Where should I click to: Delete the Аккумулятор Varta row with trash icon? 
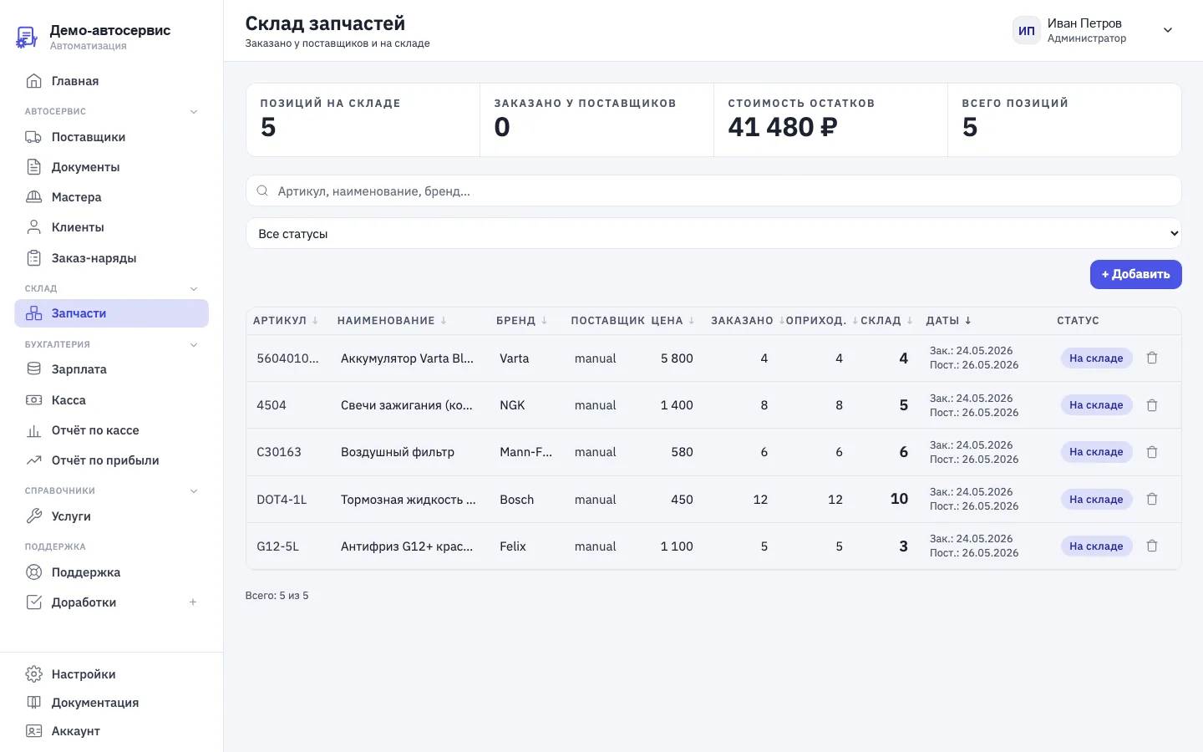(x=1152, y=358)
